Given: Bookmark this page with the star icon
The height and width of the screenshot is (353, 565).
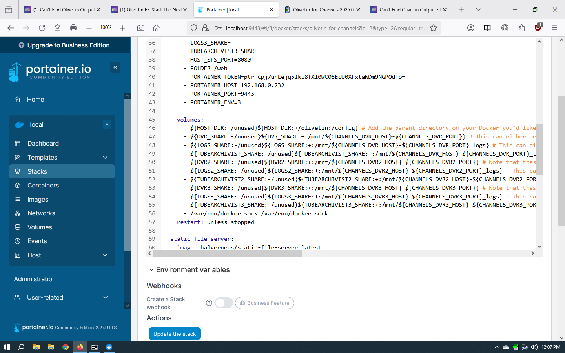Looking at the screenshot, I should (x=433, y=28).
